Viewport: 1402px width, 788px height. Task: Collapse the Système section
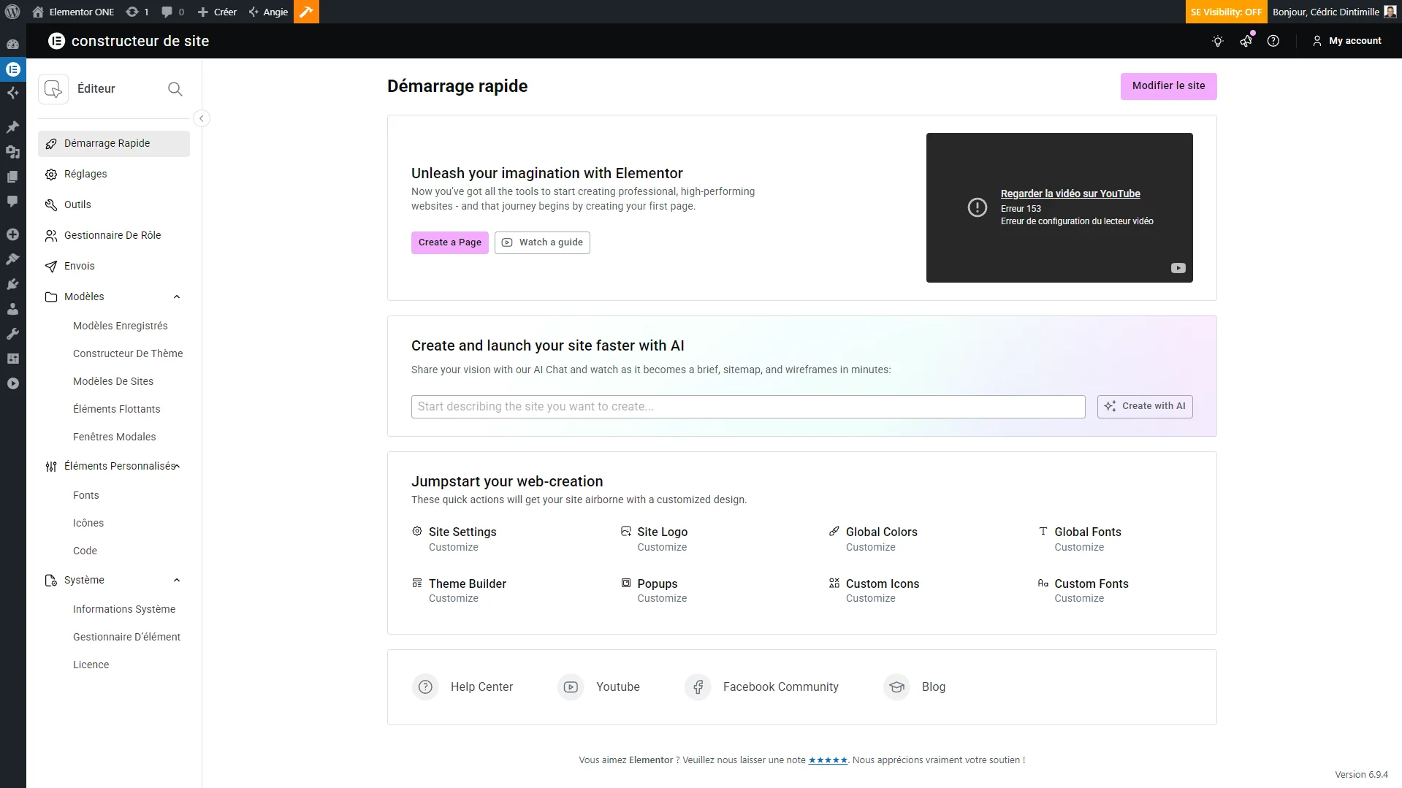[177, 580]
